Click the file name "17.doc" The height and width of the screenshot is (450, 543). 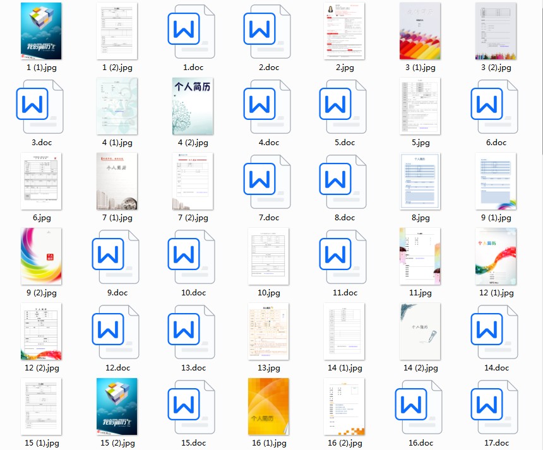coord(497,443)
